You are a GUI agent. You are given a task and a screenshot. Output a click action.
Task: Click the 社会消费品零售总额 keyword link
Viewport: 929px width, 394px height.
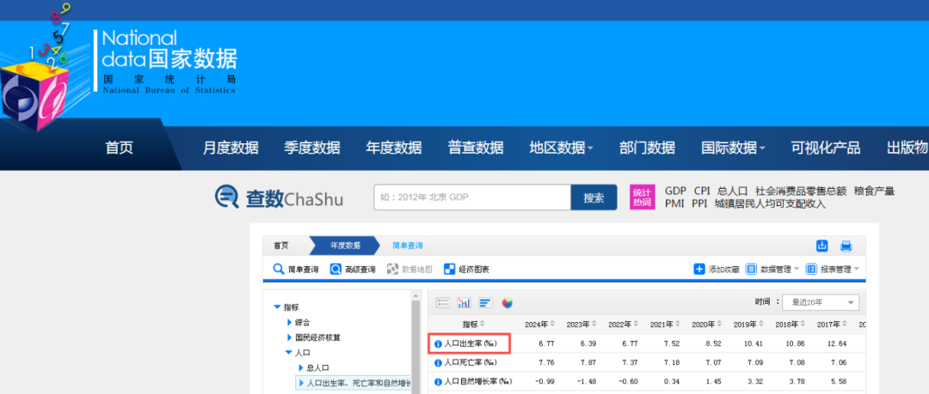801,191
